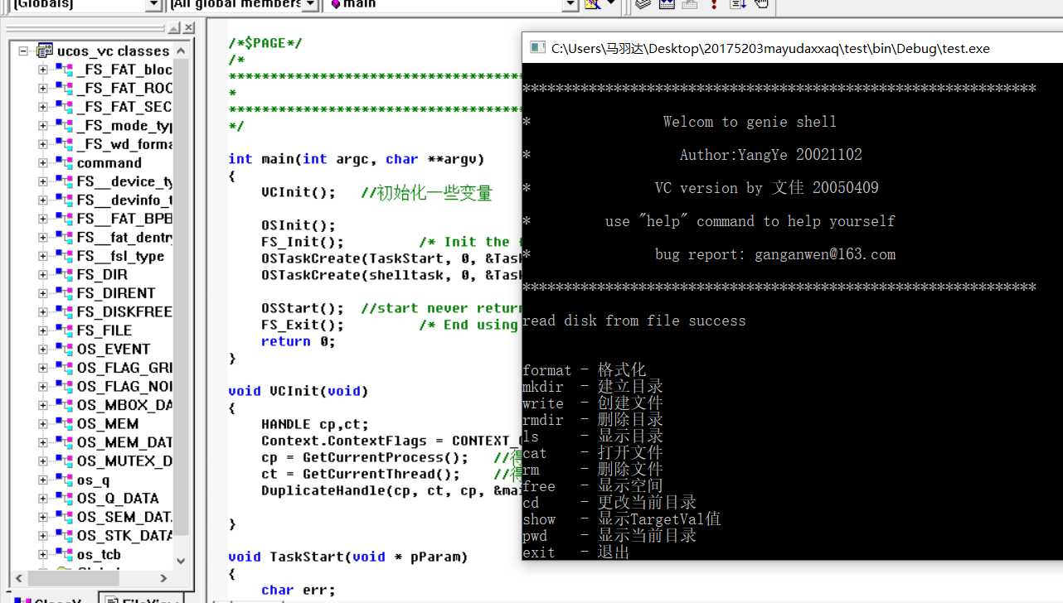The width and height of the screenshot is (1063, 603).
Task: Expand the OS_SEM_DAT tree node
Action: 43,517
